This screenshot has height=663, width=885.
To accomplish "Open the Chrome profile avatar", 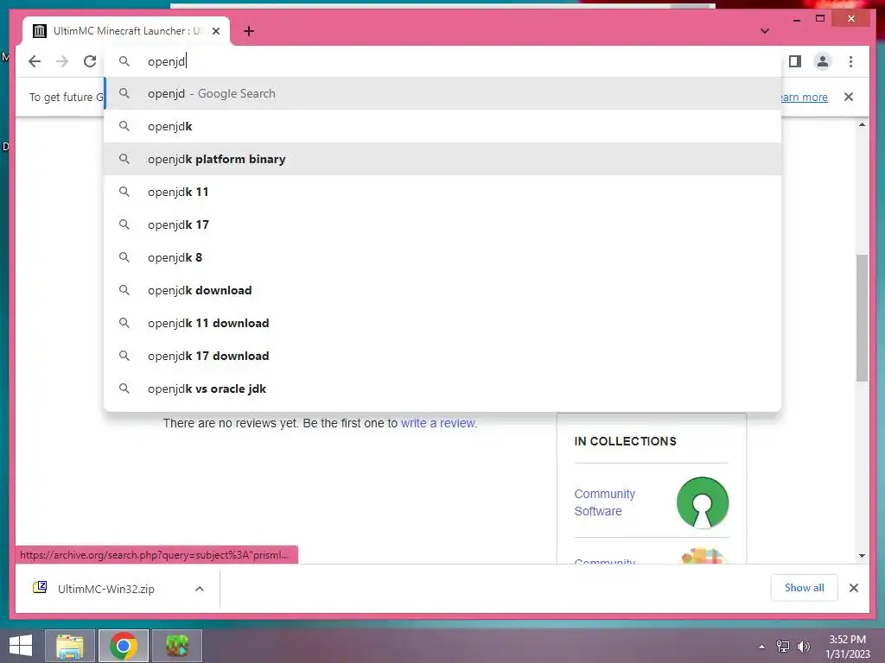I will (x=823, y=61).
